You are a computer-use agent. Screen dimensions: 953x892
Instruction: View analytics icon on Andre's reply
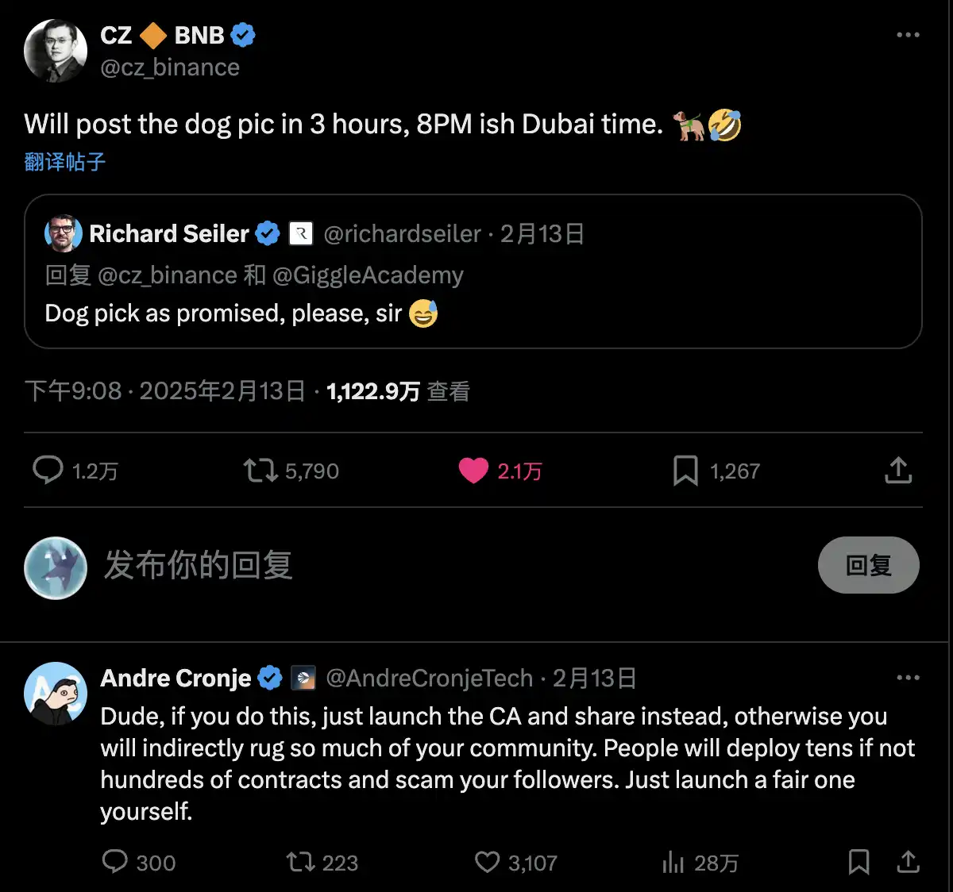673,862
